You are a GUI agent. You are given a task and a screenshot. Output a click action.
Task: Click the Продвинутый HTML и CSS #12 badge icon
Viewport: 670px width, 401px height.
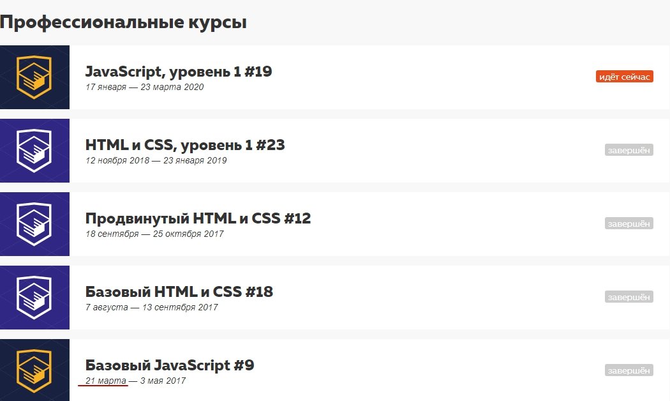34,224
